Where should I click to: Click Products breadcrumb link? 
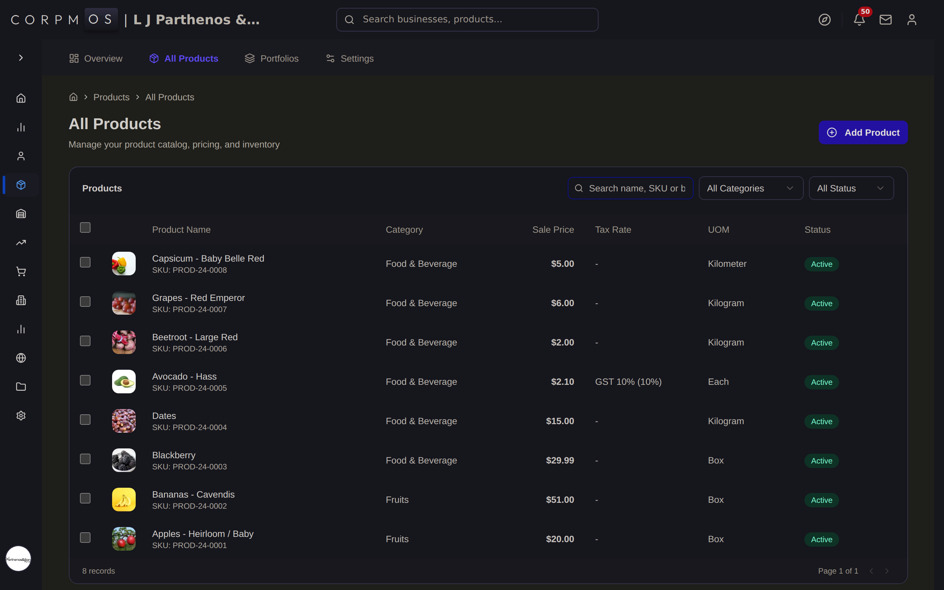click(x=111, y=97)
